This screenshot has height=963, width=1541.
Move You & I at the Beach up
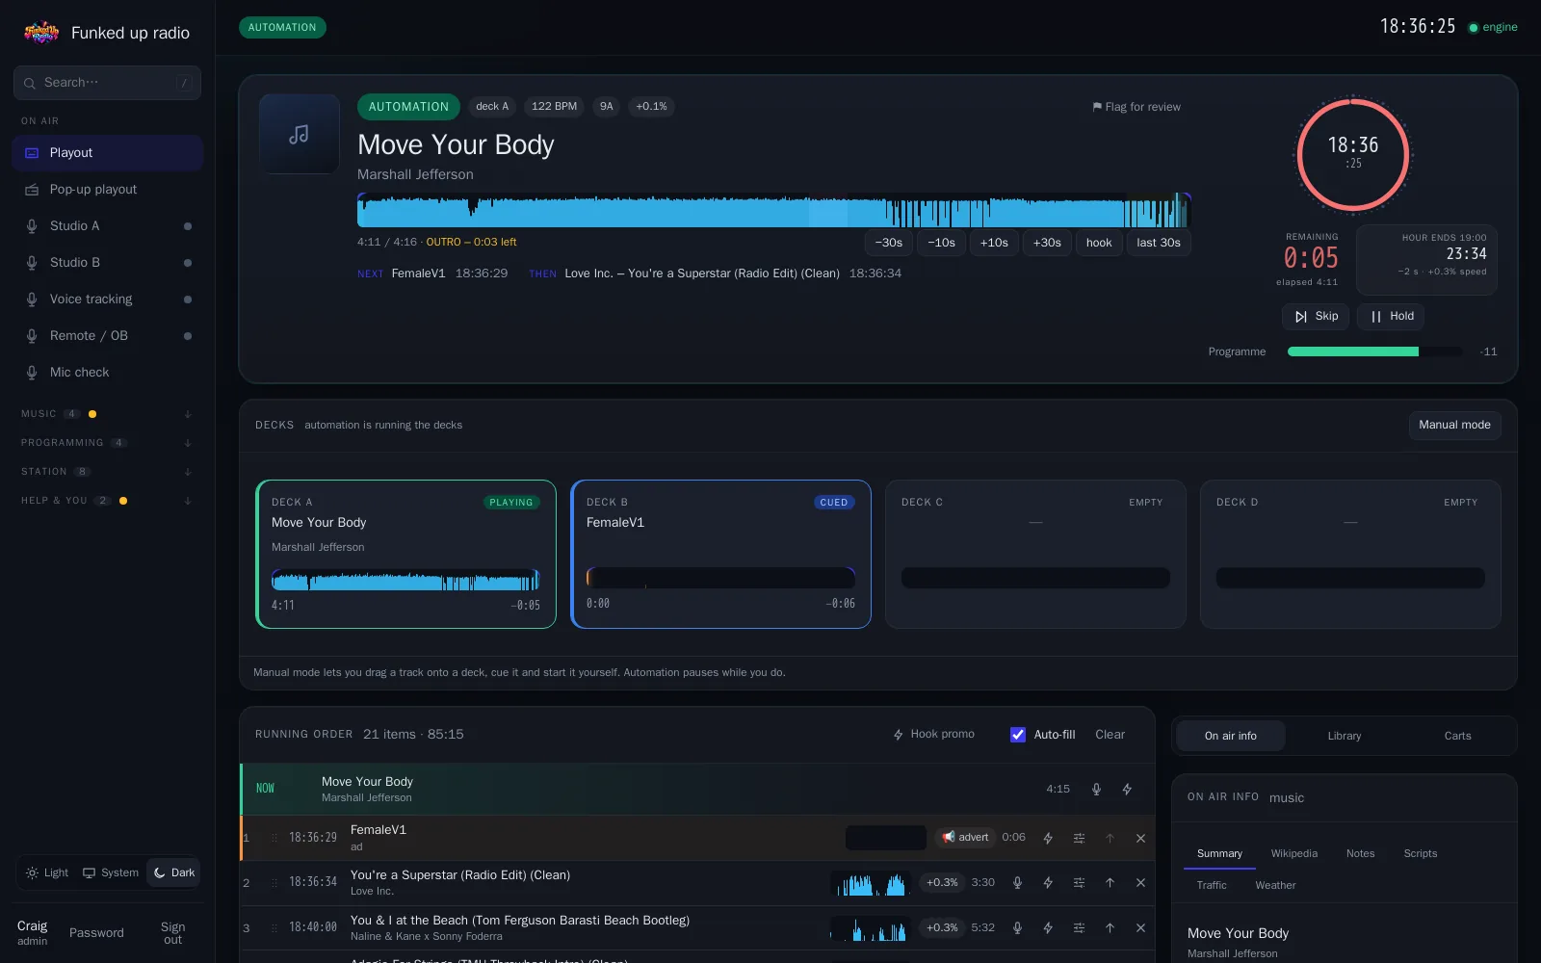coord(1110,928)
